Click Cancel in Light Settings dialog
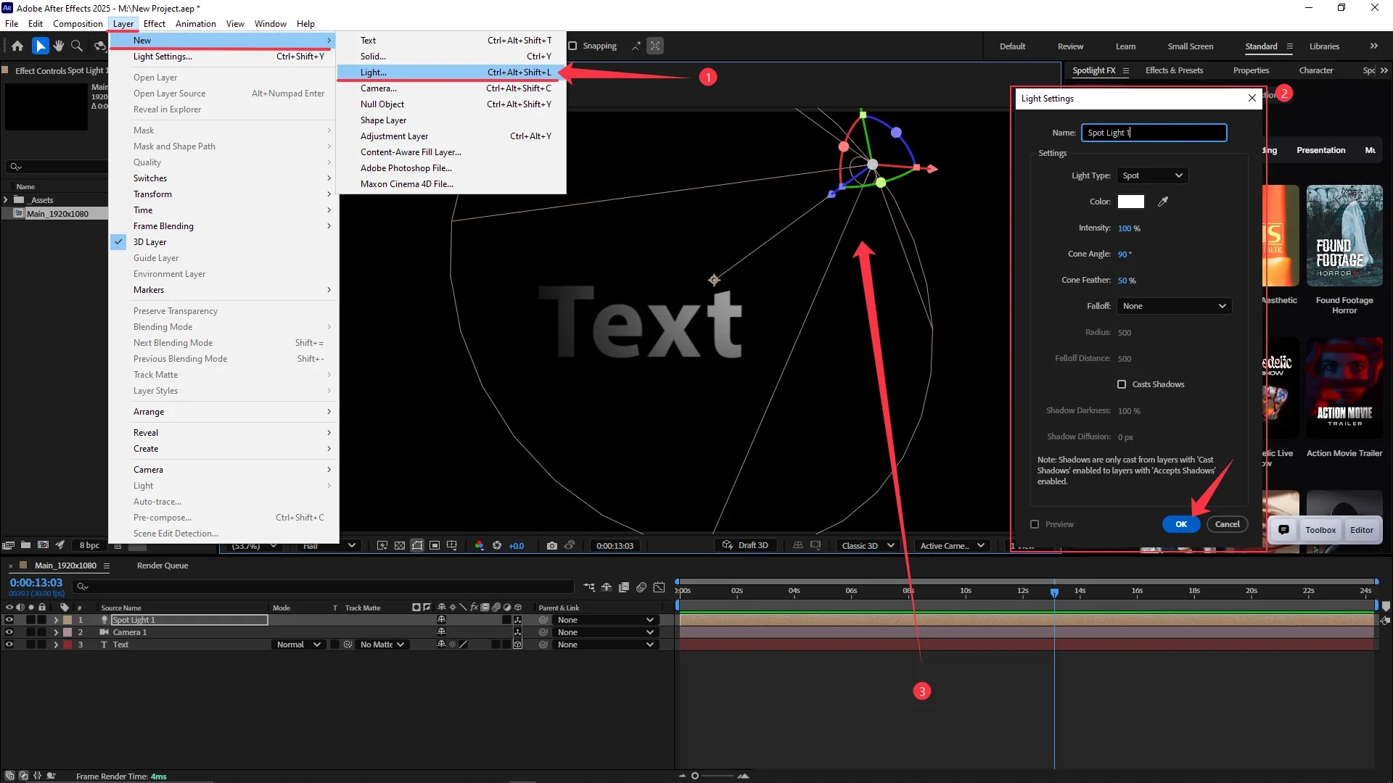This screenshot has height=783, width=1393. pyautogui.click(x=1227, y=524)
